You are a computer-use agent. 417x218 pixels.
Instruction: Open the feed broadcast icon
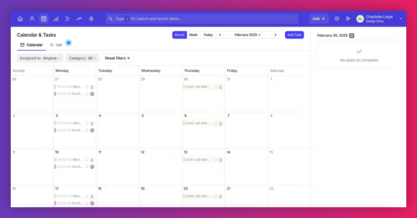[x=348, y=19]
